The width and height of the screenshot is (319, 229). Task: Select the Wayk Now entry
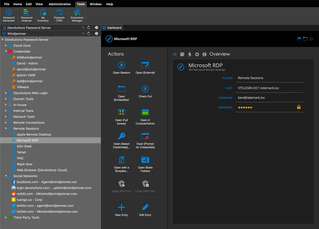click(24, 164)
